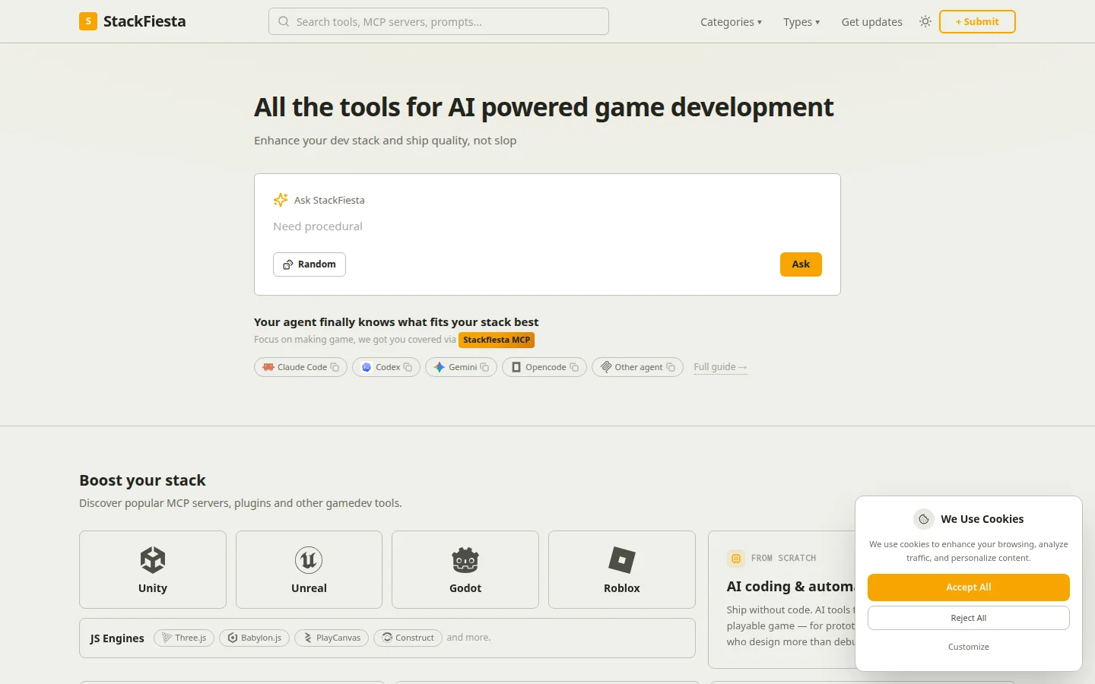Copy the Opencode install command
1095x684 pixels.
(574, 367)
